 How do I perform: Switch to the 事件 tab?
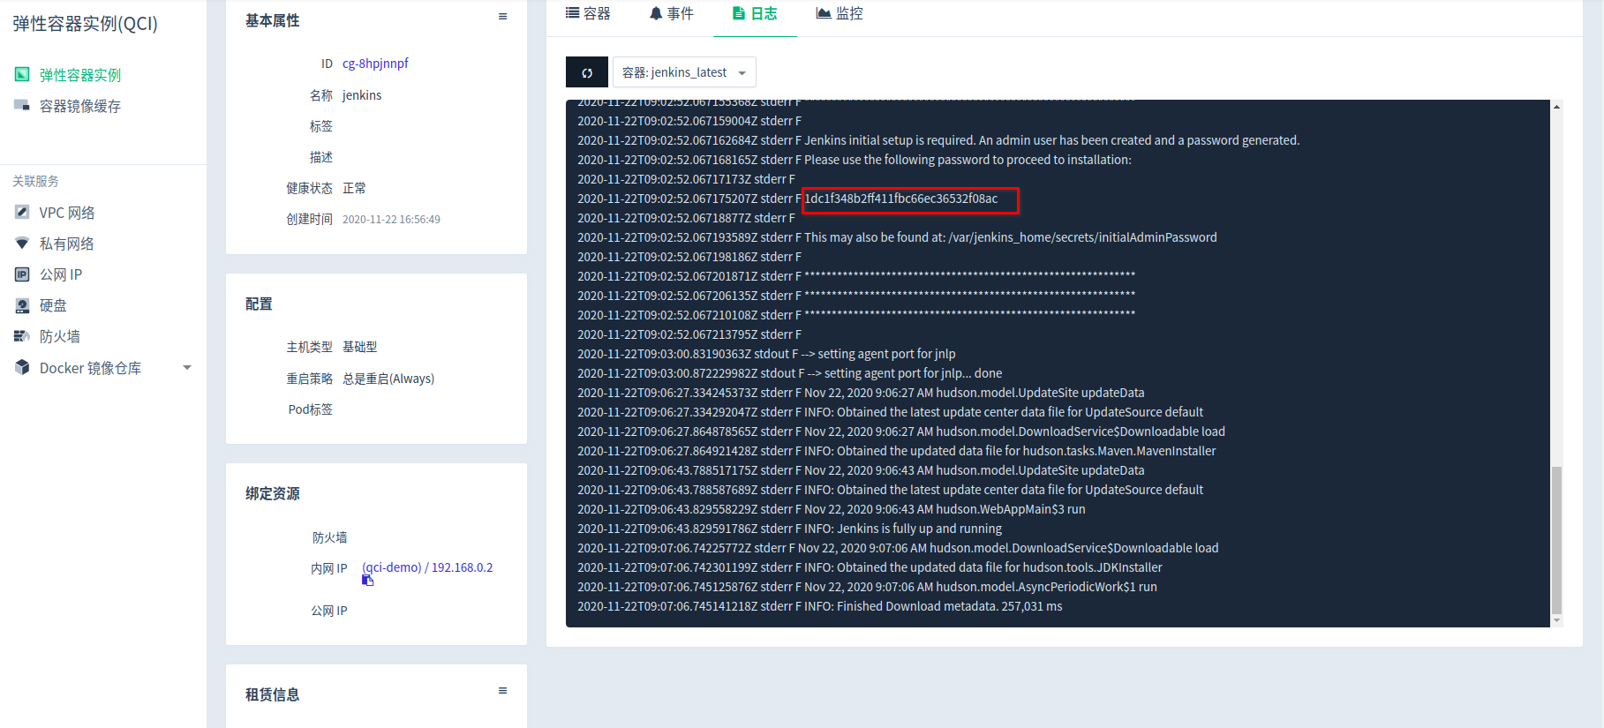pos(671,14)
